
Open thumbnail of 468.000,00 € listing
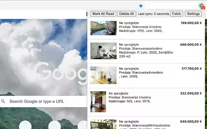tap(103, 51)
